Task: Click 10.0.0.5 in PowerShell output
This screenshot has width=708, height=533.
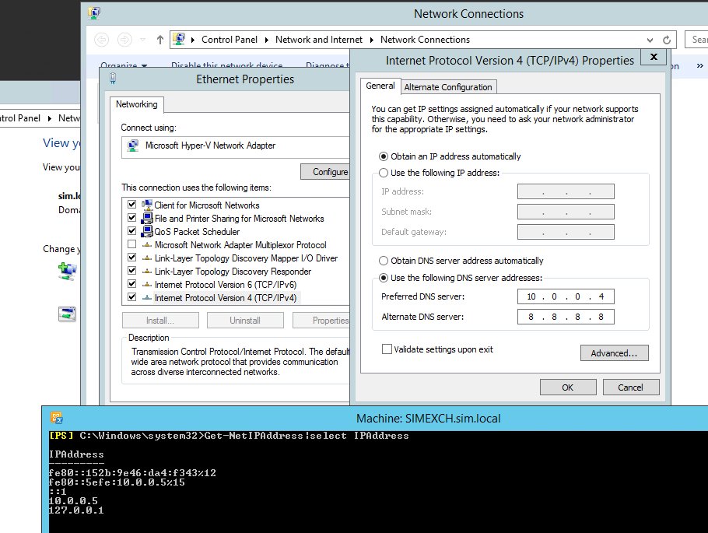Action: [x=73, y=501]
